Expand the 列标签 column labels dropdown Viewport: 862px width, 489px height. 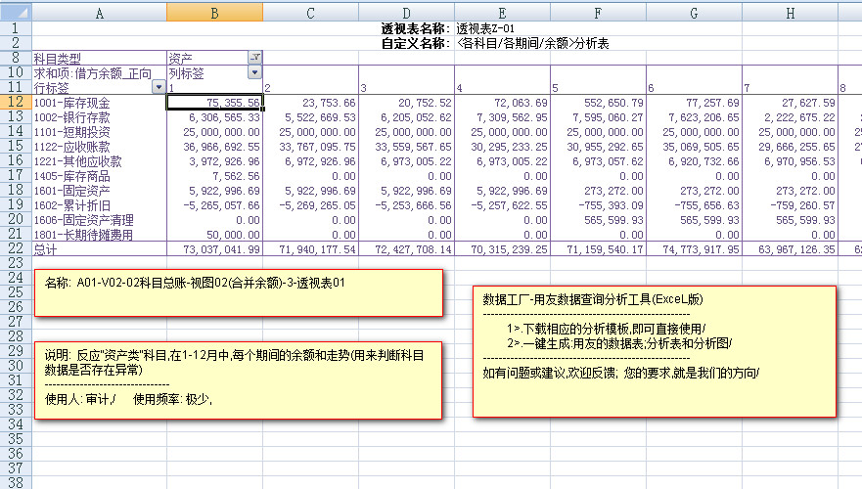[255, 72]
